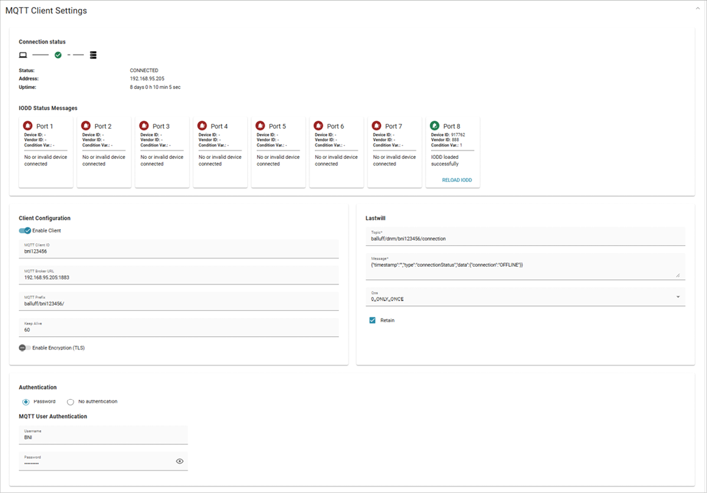Image resolution: width=707 pixels, height=493 pixels.
Task: Select the Password authentication radio button
Action: click(26, 401)
